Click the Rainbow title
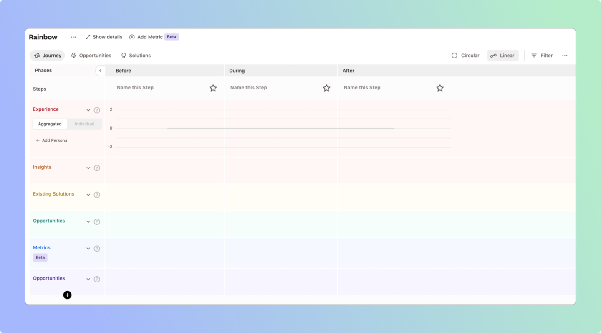Screen dimensions: 601x333 [x=43, y=37]
